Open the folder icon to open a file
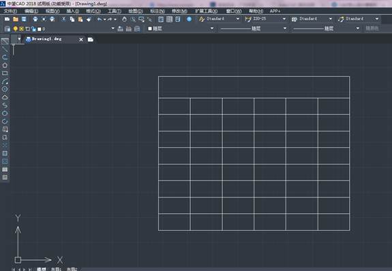This screenshot has height=271, width=392. pos(16,19)
